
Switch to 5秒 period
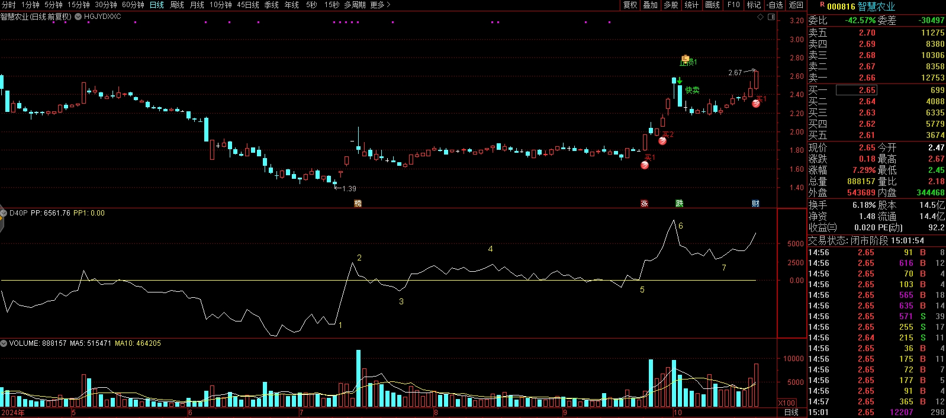pos(311,5)
